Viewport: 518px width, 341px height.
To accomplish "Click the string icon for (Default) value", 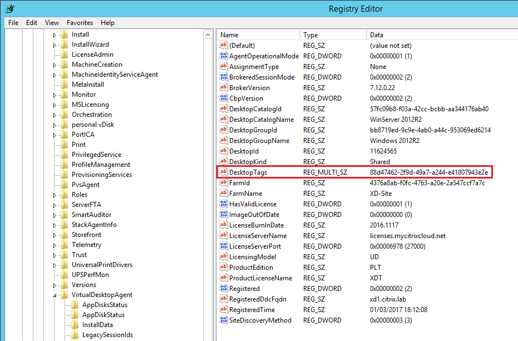I will click(224, 45).
